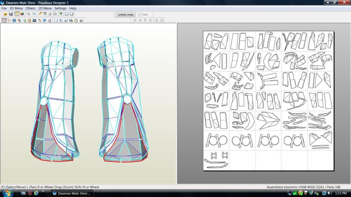Click the printer icon in the second toolbar row
Screen dimensions: 351x197
coord(81,20)
